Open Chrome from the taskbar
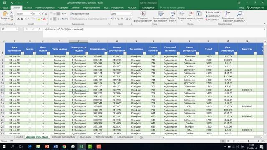Viewport: 267px width, 150px height. (64, 146)
